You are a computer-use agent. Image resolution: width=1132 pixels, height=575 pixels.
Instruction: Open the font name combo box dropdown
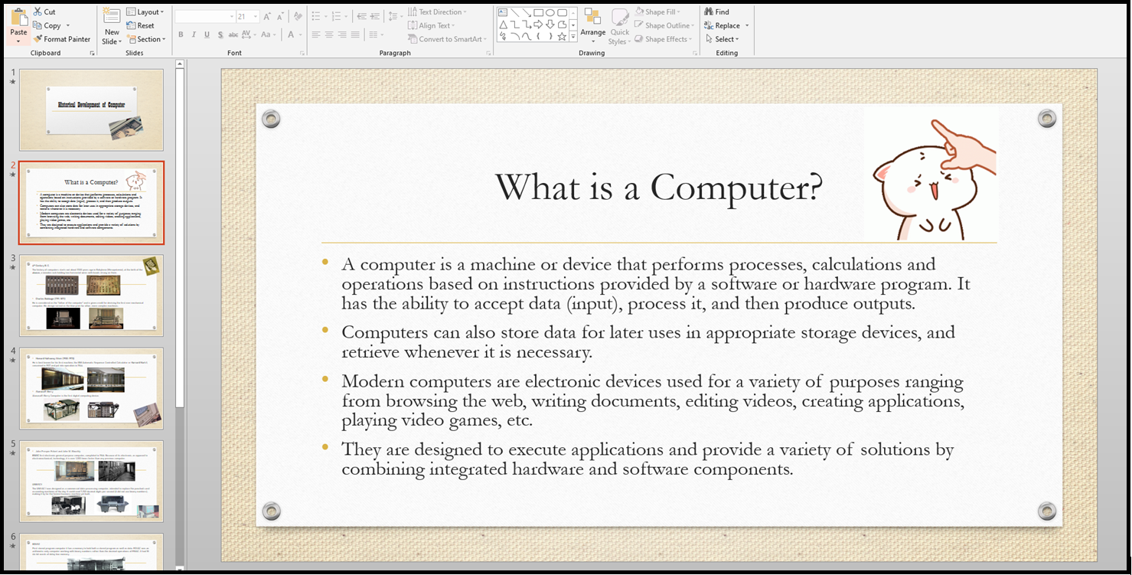click(231, 16)
